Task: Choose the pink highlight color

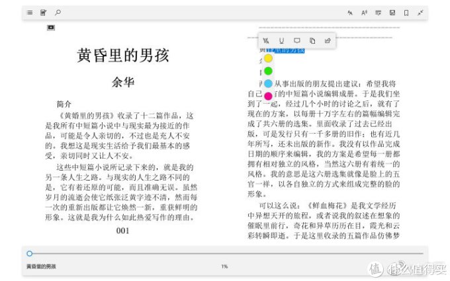Action: (268, 96)
